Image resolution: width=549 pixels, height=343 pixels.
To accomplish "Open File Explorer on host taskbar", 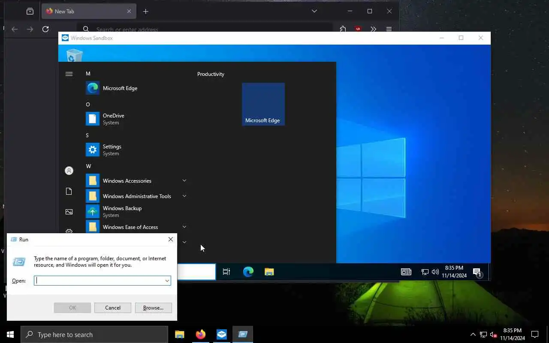I will coord(180,334).
